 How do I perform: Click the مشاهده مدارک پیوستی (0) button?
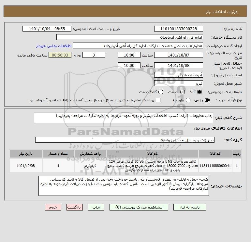(x=139, y=207)
